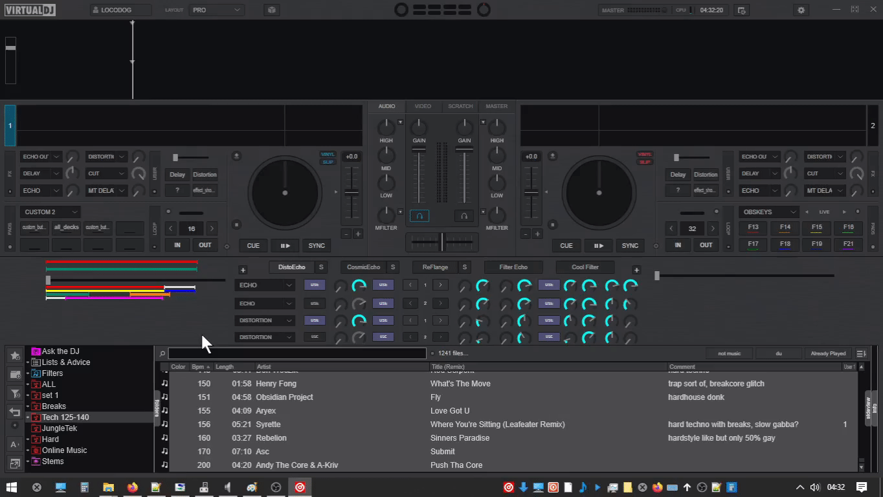Screen dimensions: 883x497
Task: Click the back arrow icon in sidebar
Action: click(15, 412)
